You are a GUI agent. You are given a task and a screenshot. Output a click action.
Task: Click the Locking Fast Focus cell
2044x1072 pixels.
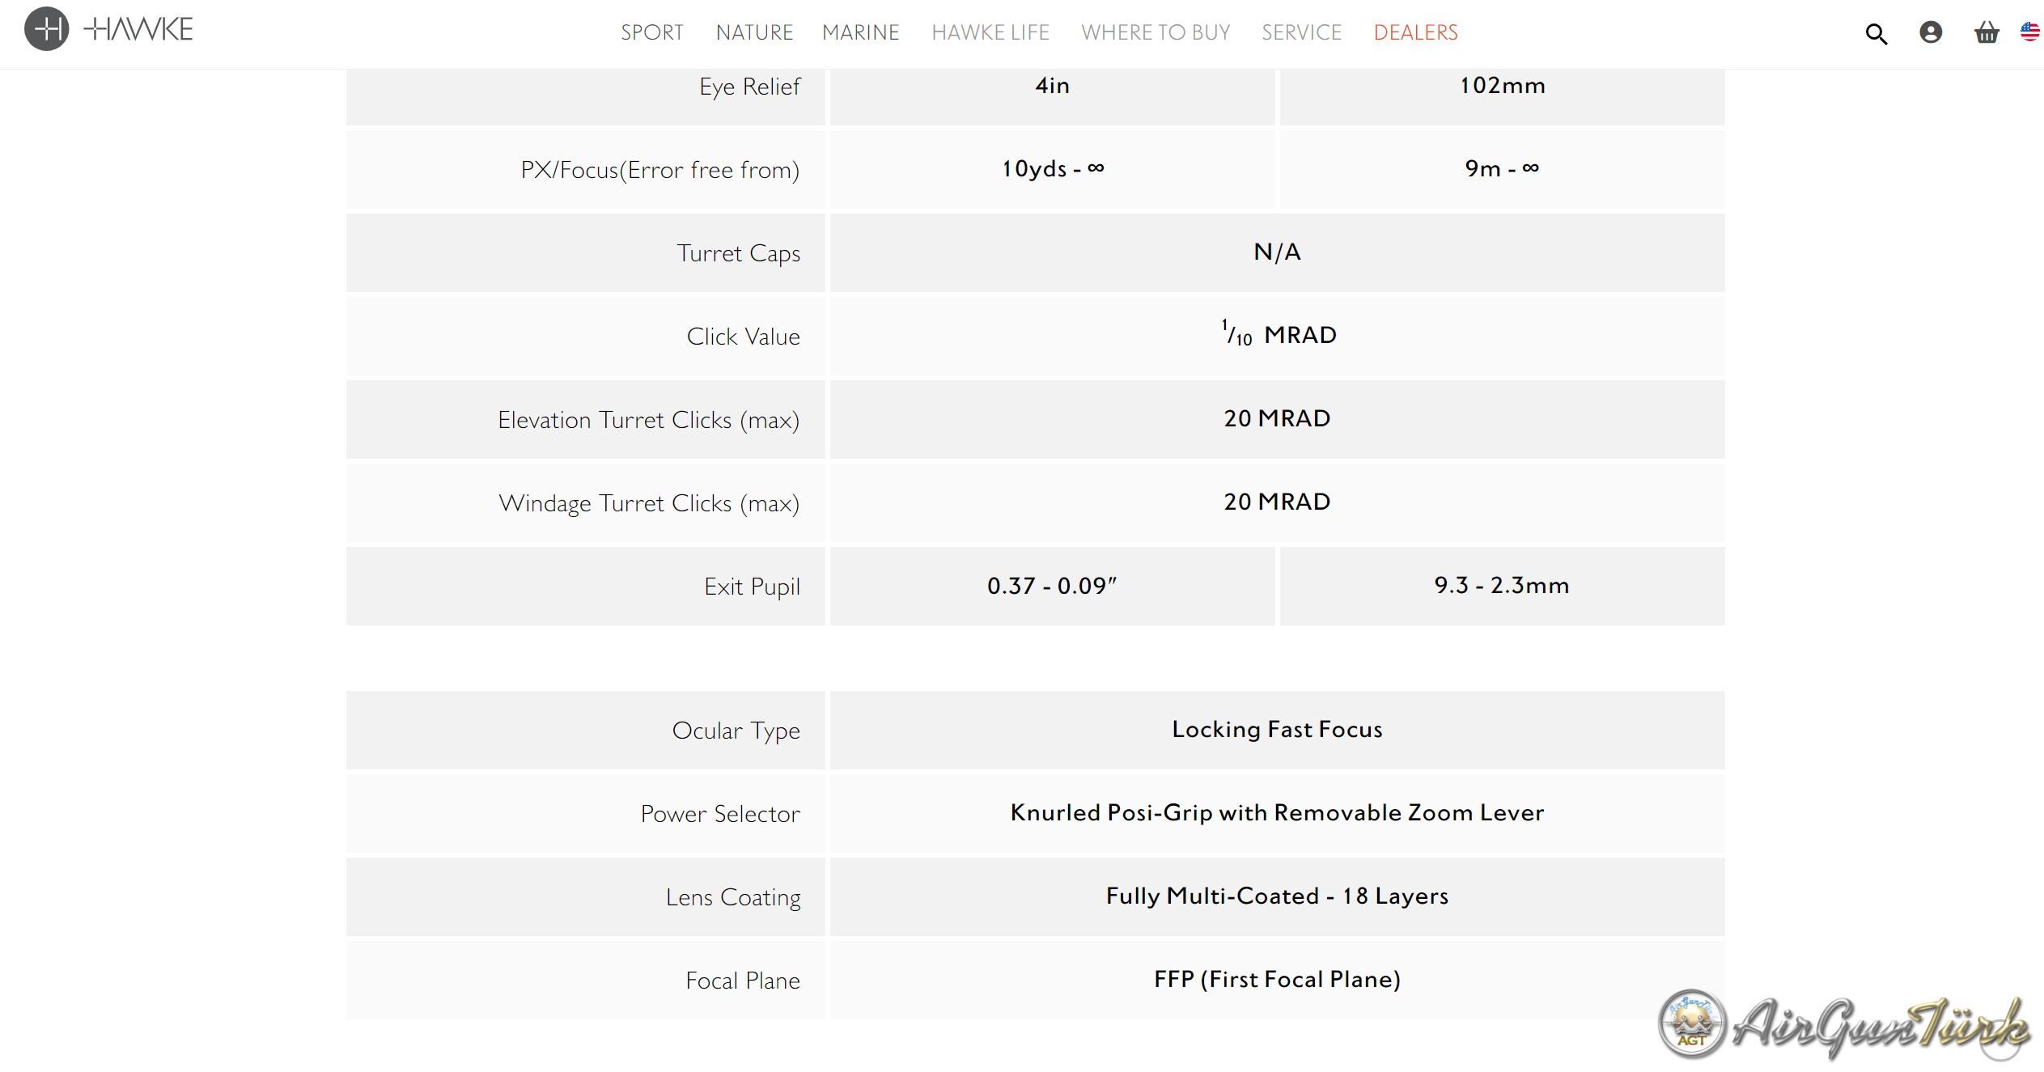click(x=1277, y=729)
